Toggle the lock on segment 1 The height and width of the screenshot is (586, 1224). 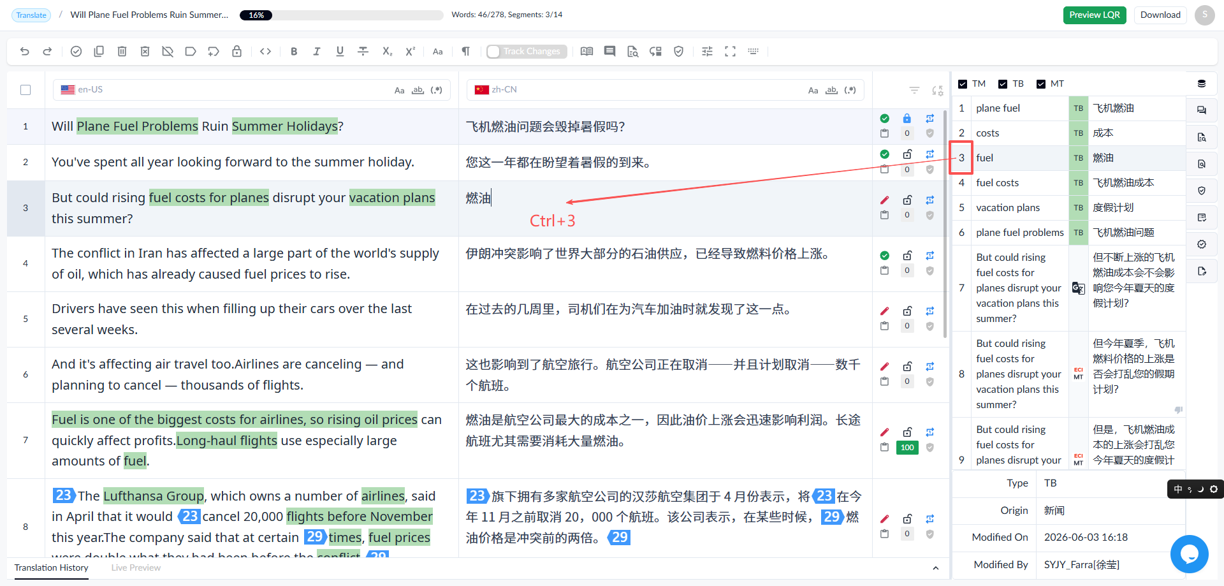[x=907, y=119]
